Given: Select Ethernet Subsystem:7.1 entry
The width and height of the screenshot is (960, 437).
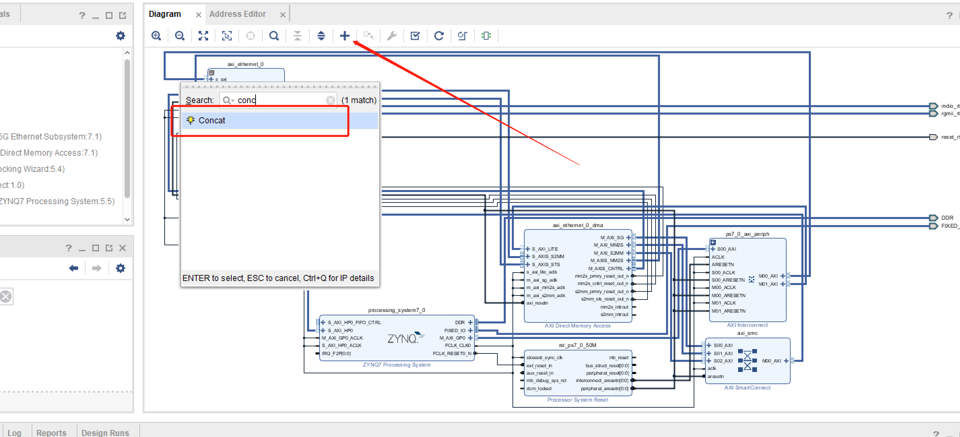Looking at the screenshot, I should pyautogui.click(x=51, y=136).
